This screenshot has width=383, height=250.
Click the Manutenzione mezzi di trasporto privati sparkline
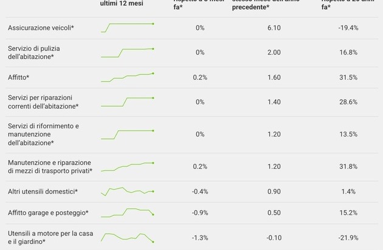click(x=127, y=166)
